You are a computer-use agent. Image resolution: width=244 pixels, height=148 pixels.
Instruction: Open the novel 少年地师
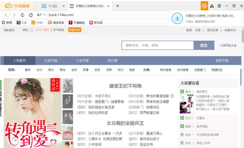pyautogui.click(x=95, y=145)
